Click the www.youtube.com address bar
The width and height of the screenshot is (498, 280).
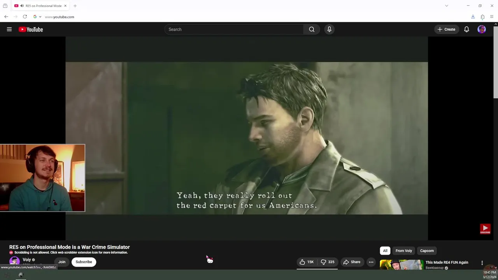60,17
